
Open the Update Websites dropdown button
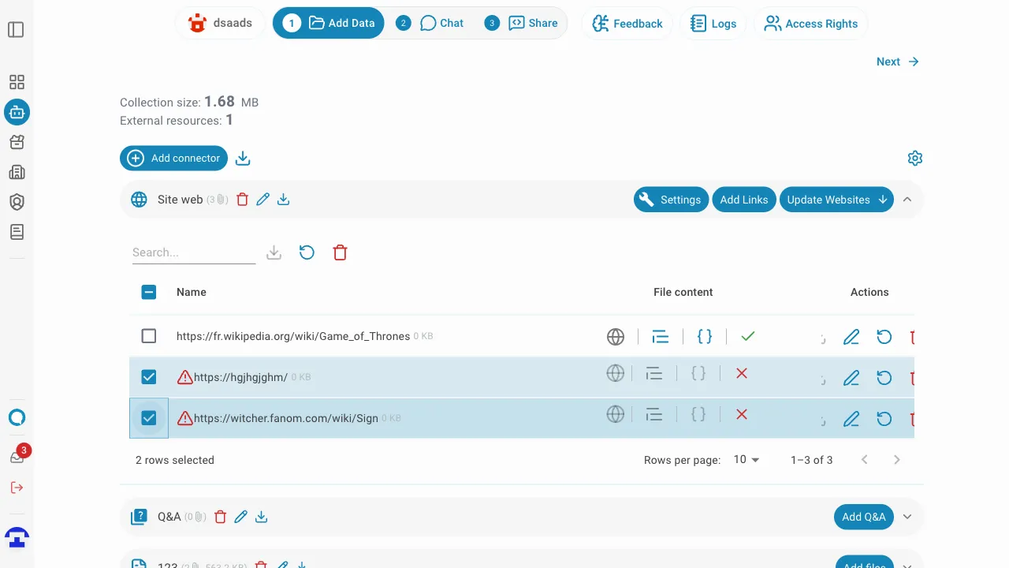tap(837, 200)
